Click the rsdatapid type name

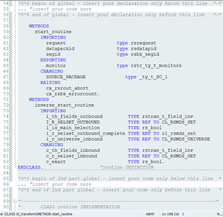[144, 49]
